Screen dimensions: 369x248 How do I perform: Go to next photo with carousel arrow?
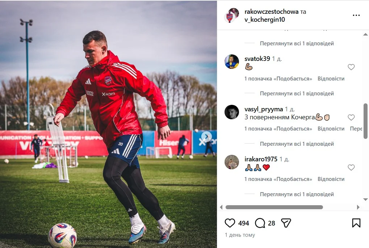coord(206,136)
